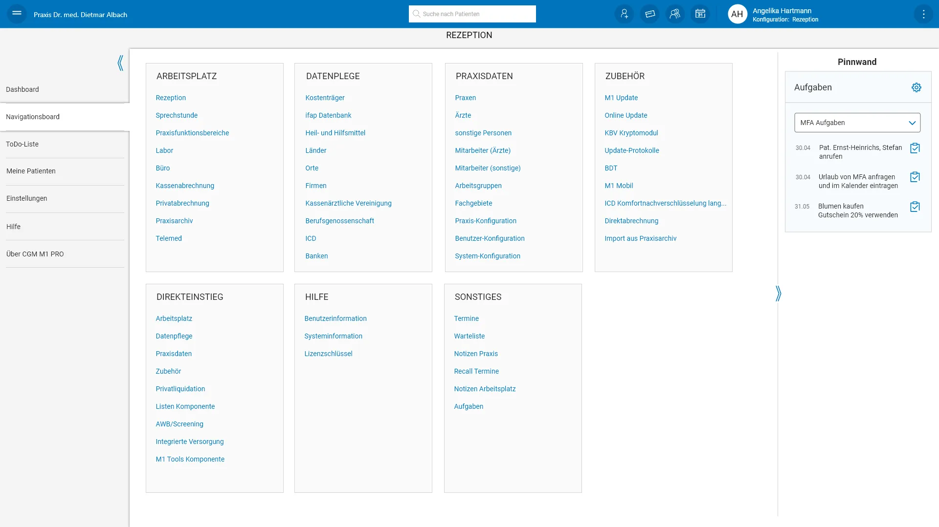The image size is (939, 527).
Task: Select Navigationsboard in the sidebar
Action: pyautogui.click(x=65, y=117)
